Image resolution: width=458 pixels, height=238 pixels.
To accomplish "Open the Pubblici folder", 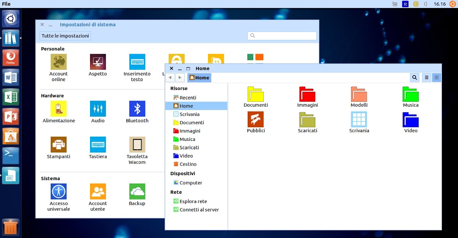I will coord(256,120).
